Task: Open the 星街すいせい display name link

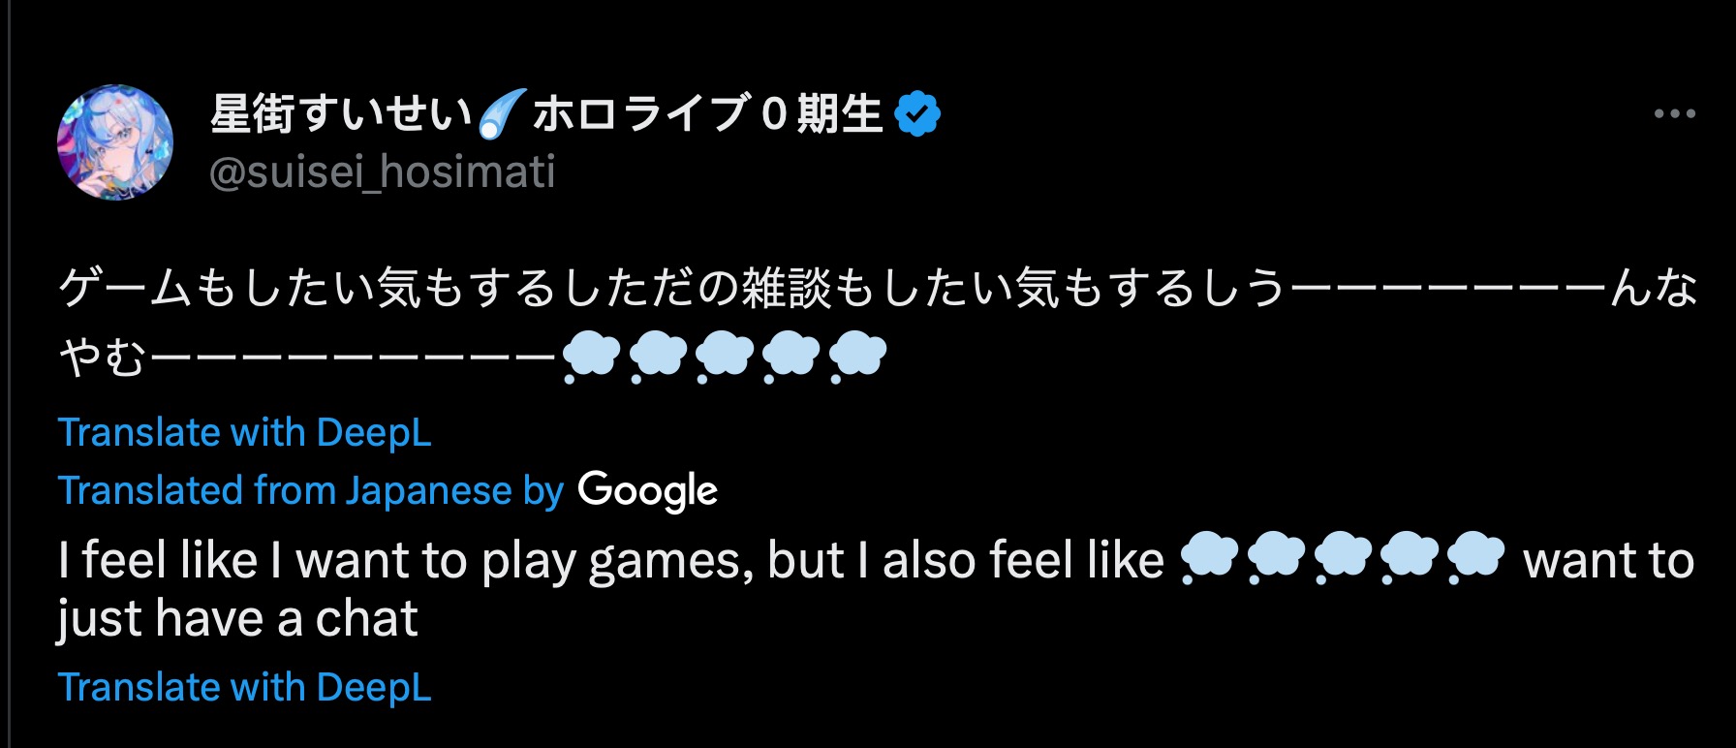Action: tap(340, 114)
